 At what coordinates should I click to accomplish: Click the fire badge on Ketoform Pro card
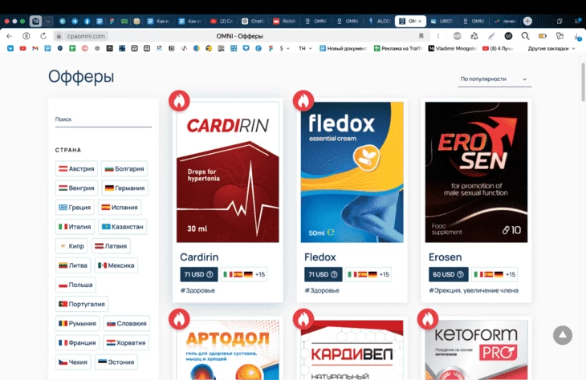[x=428, y=319]
